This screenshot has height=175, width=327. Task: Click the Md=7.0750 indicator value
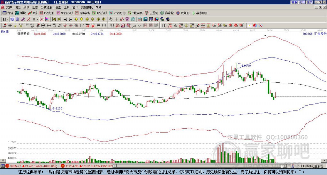[78, 34]
